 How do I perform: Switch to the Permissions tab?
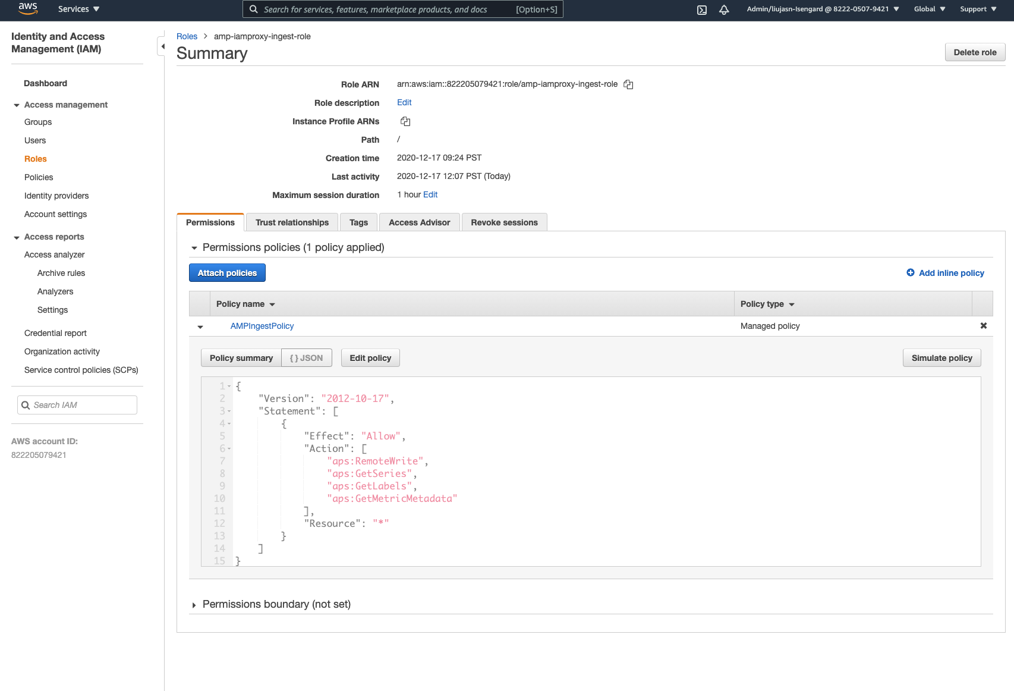point(210,222)
